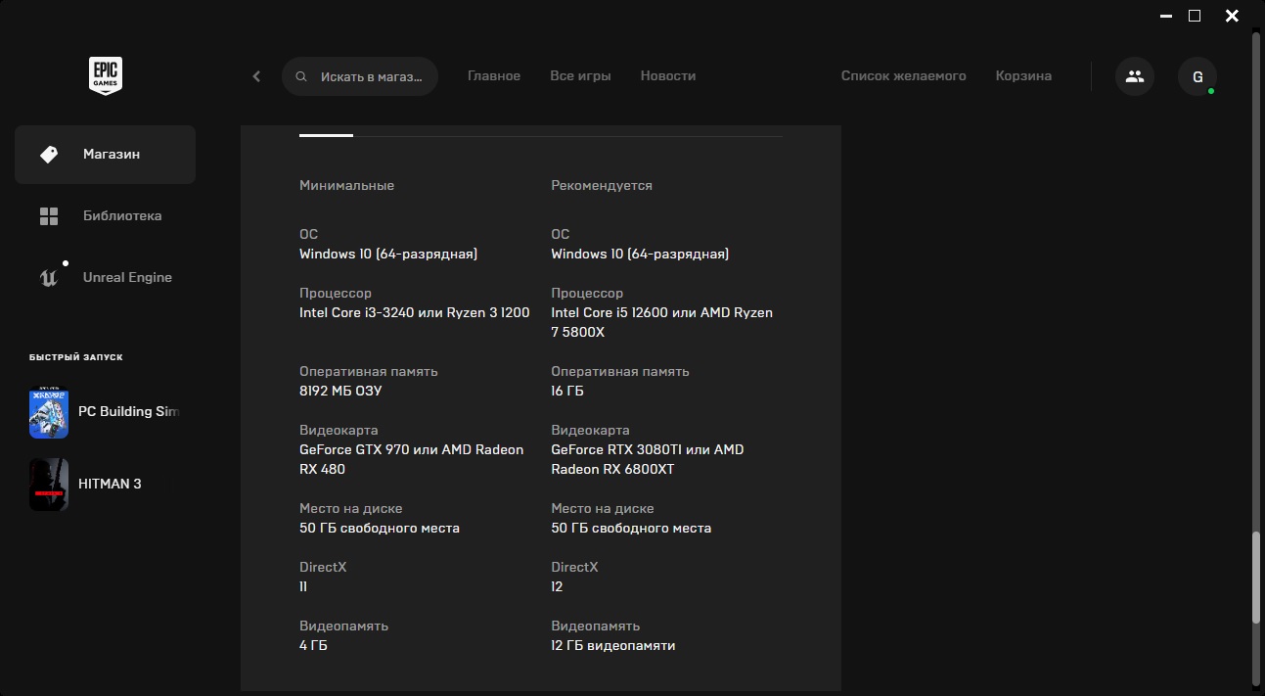This screenshot has width=1265, height=696.
Task: Go back with the chevron arrow
Action: coord(256,76)
